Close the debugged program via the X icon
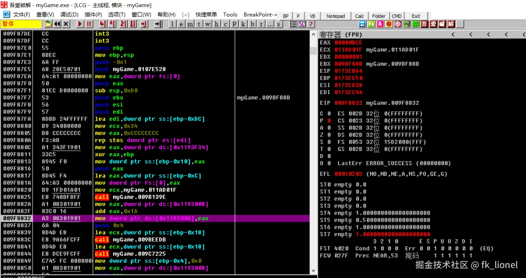Screen dimensions: 526x278 [66, 24]
